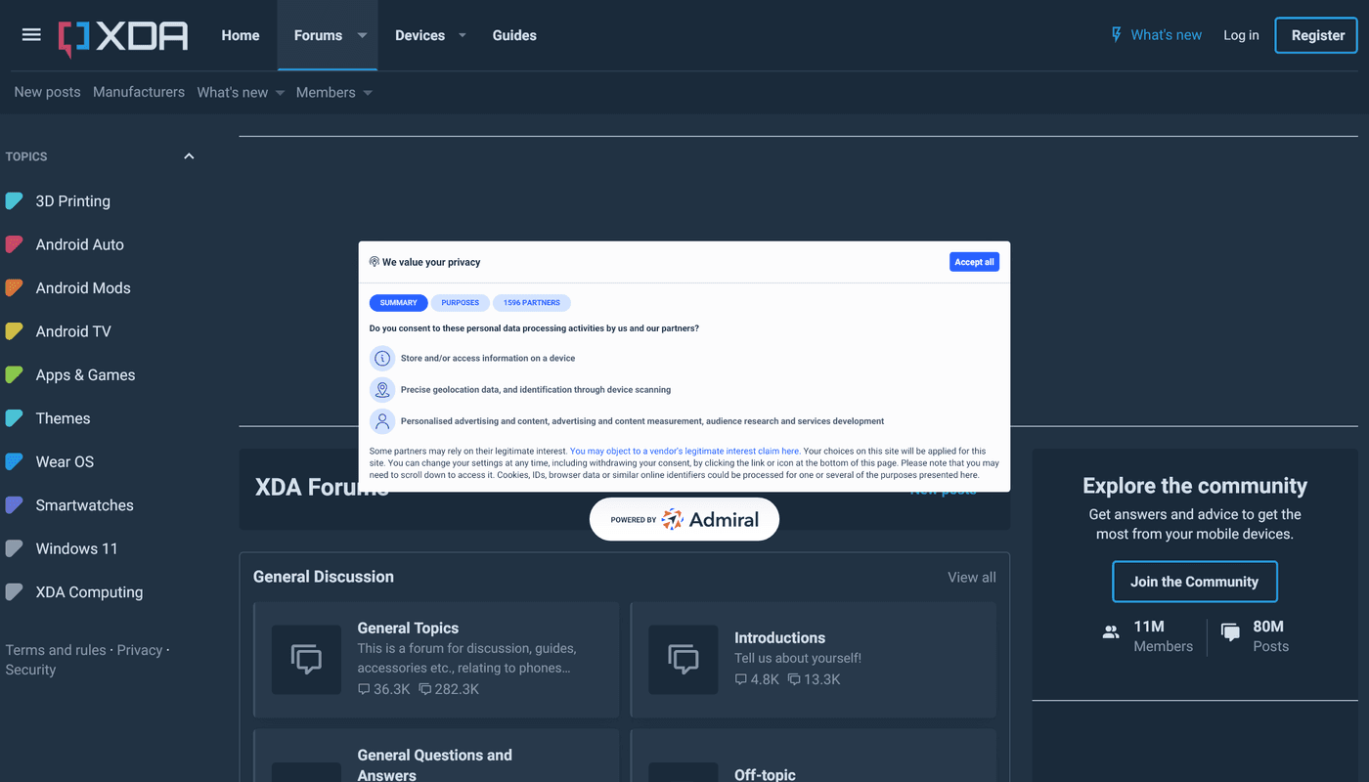
Task: Click the Security footer link
Action: tap(30, 670)
